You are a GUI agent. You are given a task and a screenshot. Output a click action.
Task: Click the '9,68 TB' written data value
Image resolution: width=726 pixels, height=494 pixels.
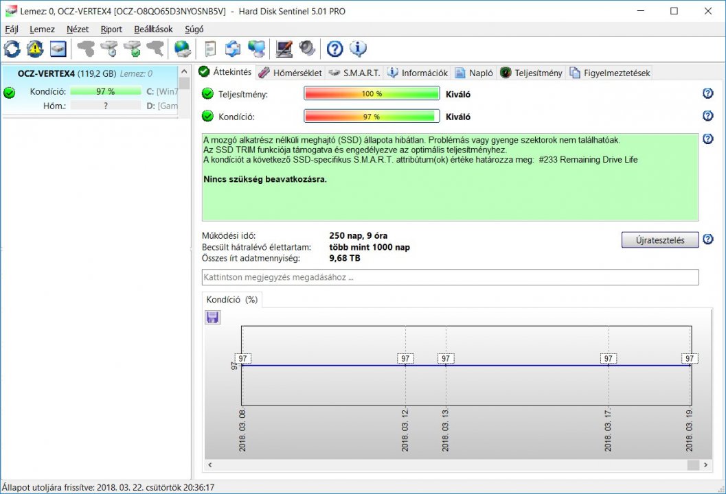coord(345,258)
